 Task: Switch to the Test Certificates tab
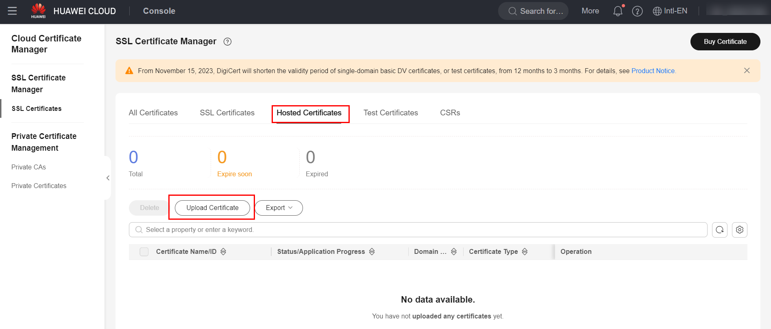click(390, 113)
